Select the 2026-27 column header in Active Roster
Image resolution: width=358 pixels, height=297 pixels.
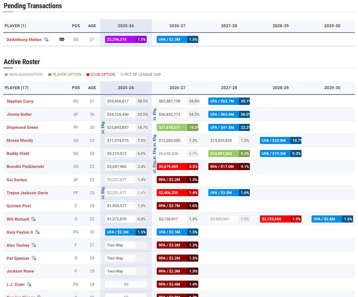click(x=178, y=88)
